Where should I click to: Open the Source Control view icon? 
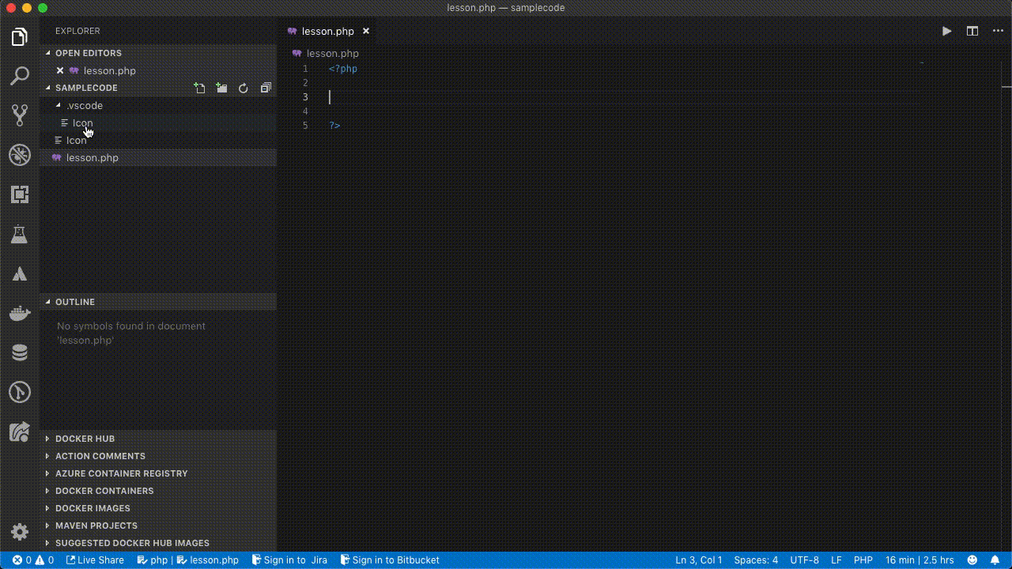[20, 115]
